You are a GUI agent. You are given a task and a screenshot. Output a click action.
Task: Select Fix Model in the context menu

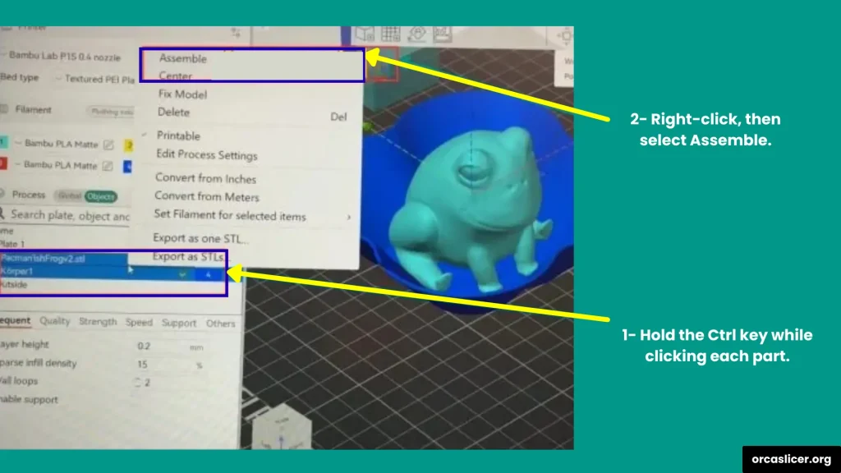[x=182, y=94]
